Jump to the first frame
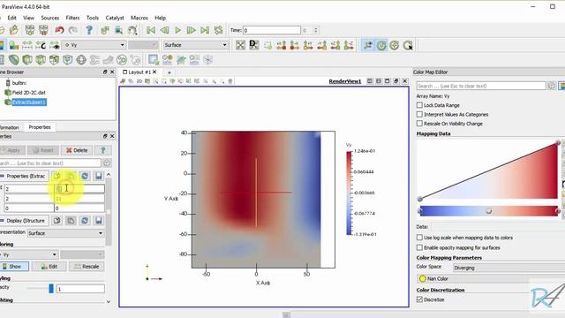Image resolution: width=565 pixels, height=318 pixels. (151, 30)
